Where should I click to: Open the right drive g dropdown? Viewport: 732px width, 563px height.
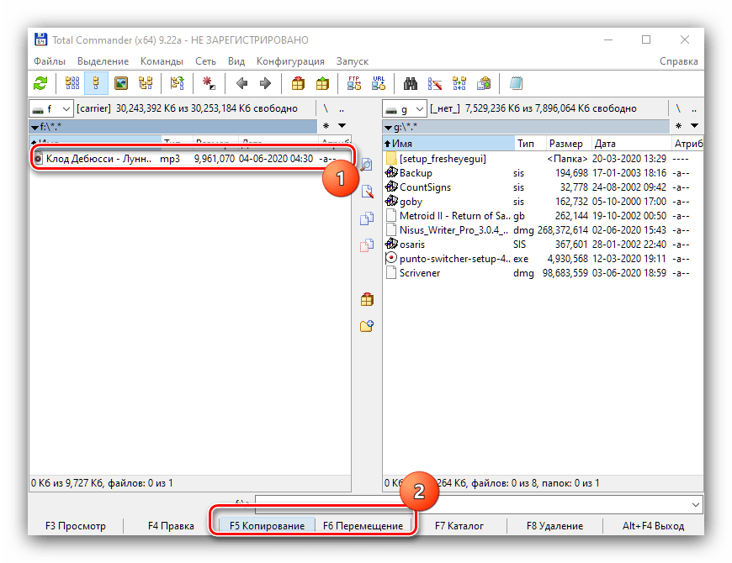[405, 108]
